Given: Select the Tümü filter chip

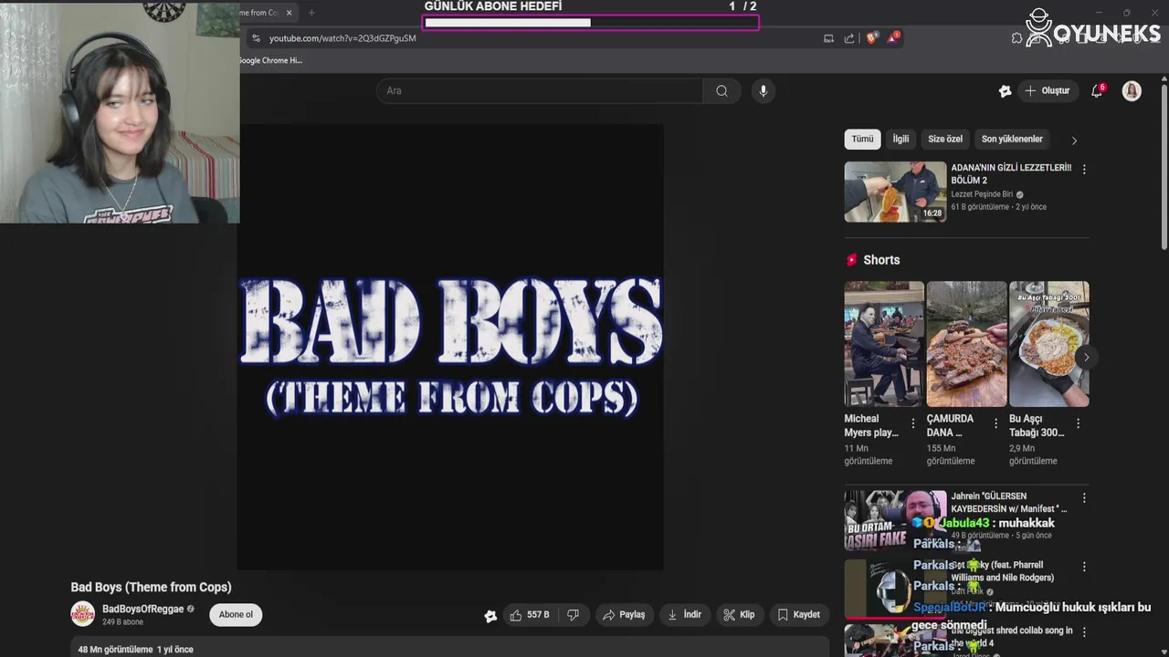Looking at the screenshot, I should tap(863, 139).
